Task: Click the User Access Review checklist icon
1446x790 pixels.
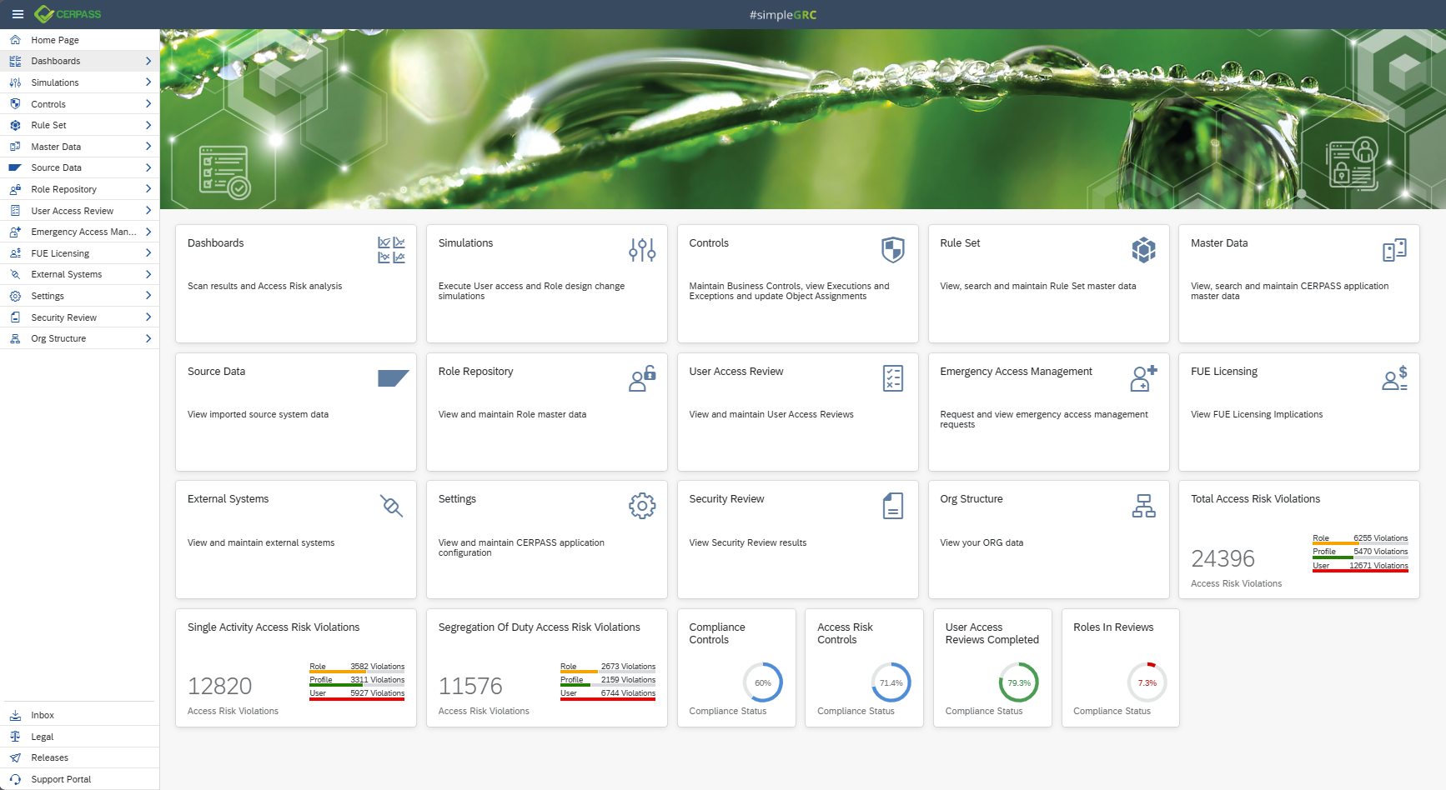Action: click(x=893, y=378)
